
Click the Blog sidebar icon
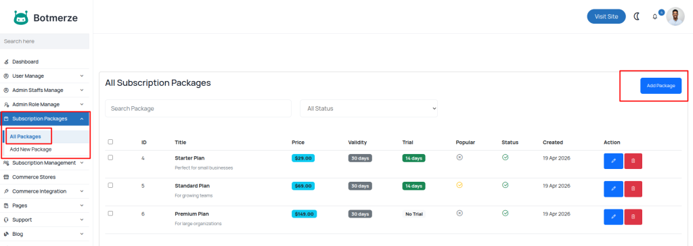tap(6, 234)
